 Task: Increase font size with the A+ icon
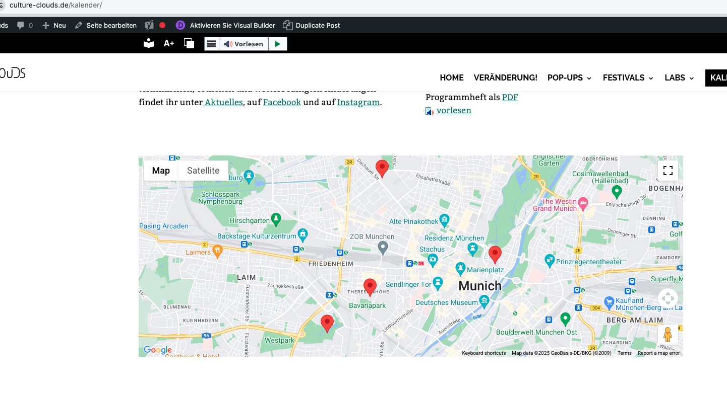tap(169, 44)
